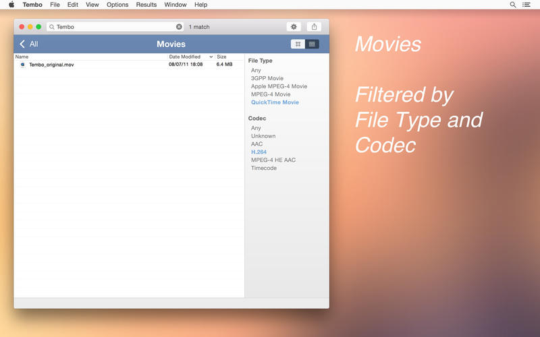The height and width of the screenshot is (337, 540).
Task: Filter by the AAC codec
Action: [x=256, y=144]
